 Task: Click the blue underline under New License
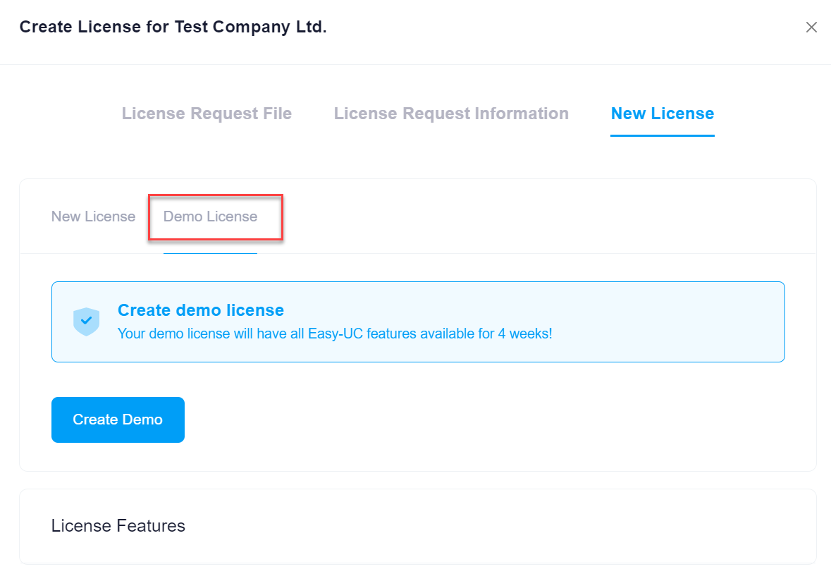click(x=662, y=135)
